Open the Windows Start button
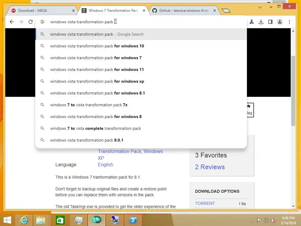The width and height of the screenshot is (301, 226). [7, 220]
